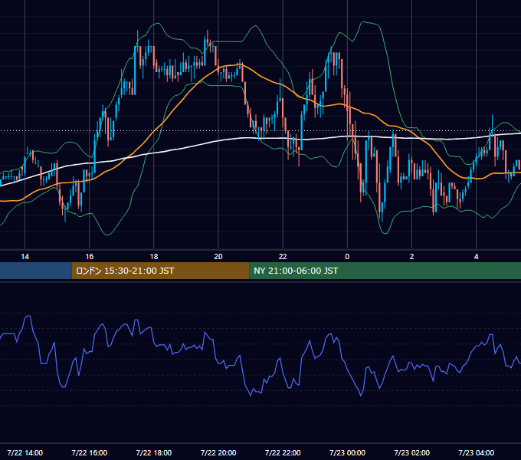This screenshot has width=521, height=460.
Task: Click the NY 21:00-06:00 JST session bar
Action: click(385, 271)
